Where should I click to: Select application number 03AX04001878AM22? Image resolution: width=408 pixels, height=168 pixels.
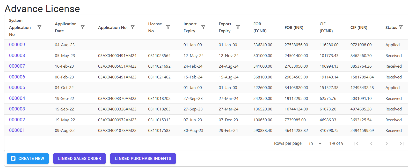117,130
